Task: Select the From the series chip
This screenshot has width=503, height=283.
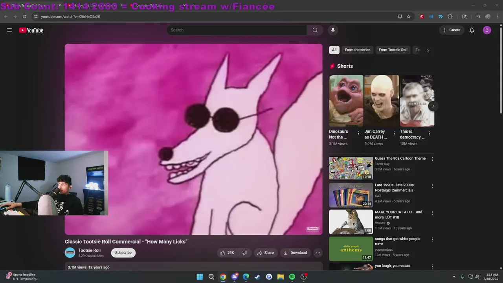Action: point(358,50)
